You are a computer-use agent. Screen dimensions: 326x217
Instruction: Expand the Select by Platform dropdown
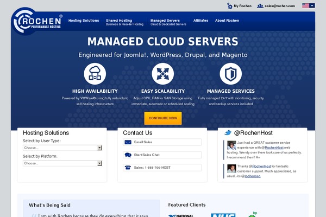(x=62, y=163)
